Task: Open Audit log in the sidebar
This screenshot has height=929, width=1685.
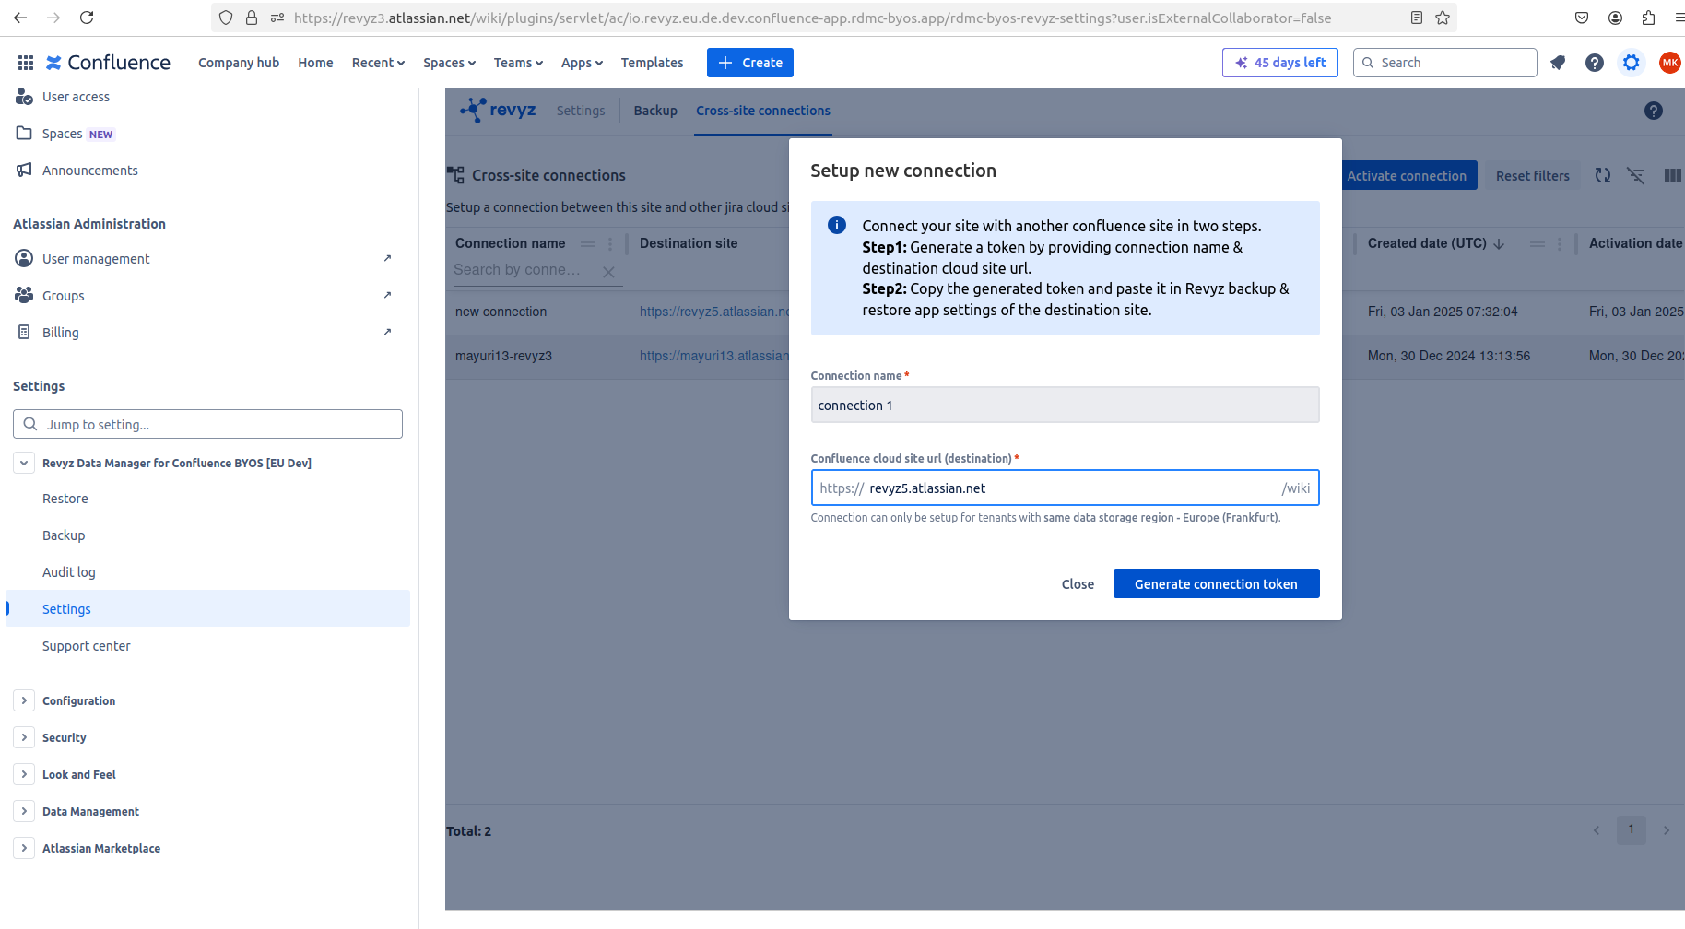Action: tap(207, 572)
